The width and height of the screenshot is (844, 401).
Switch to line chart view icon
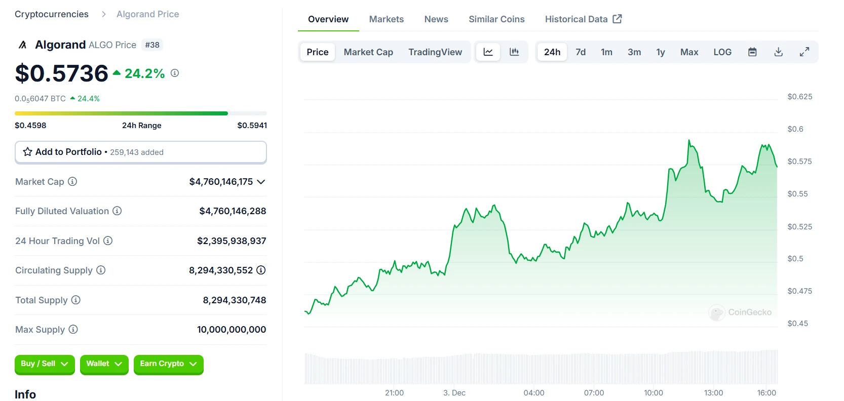pyautogui.click(x=488, y=52)
